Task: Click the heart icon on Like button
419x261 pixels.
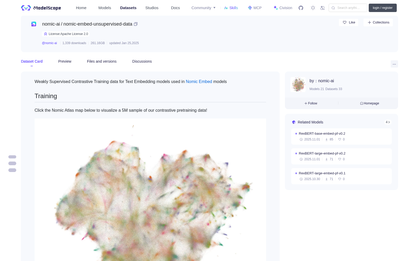Action: tap(345, 22)
